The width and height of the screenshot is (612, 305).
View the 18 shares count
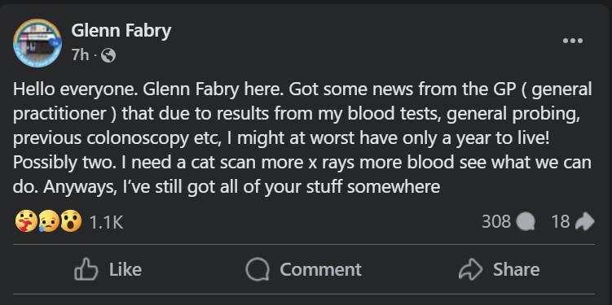561,222
